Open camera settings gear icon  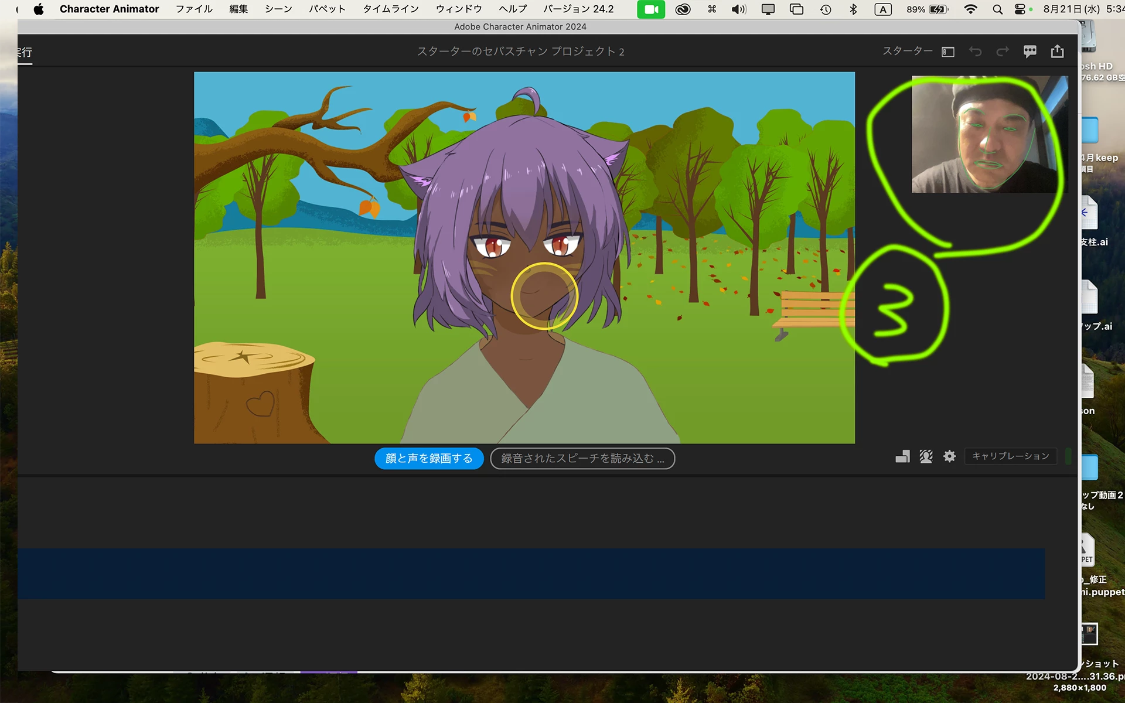point(949,456)
